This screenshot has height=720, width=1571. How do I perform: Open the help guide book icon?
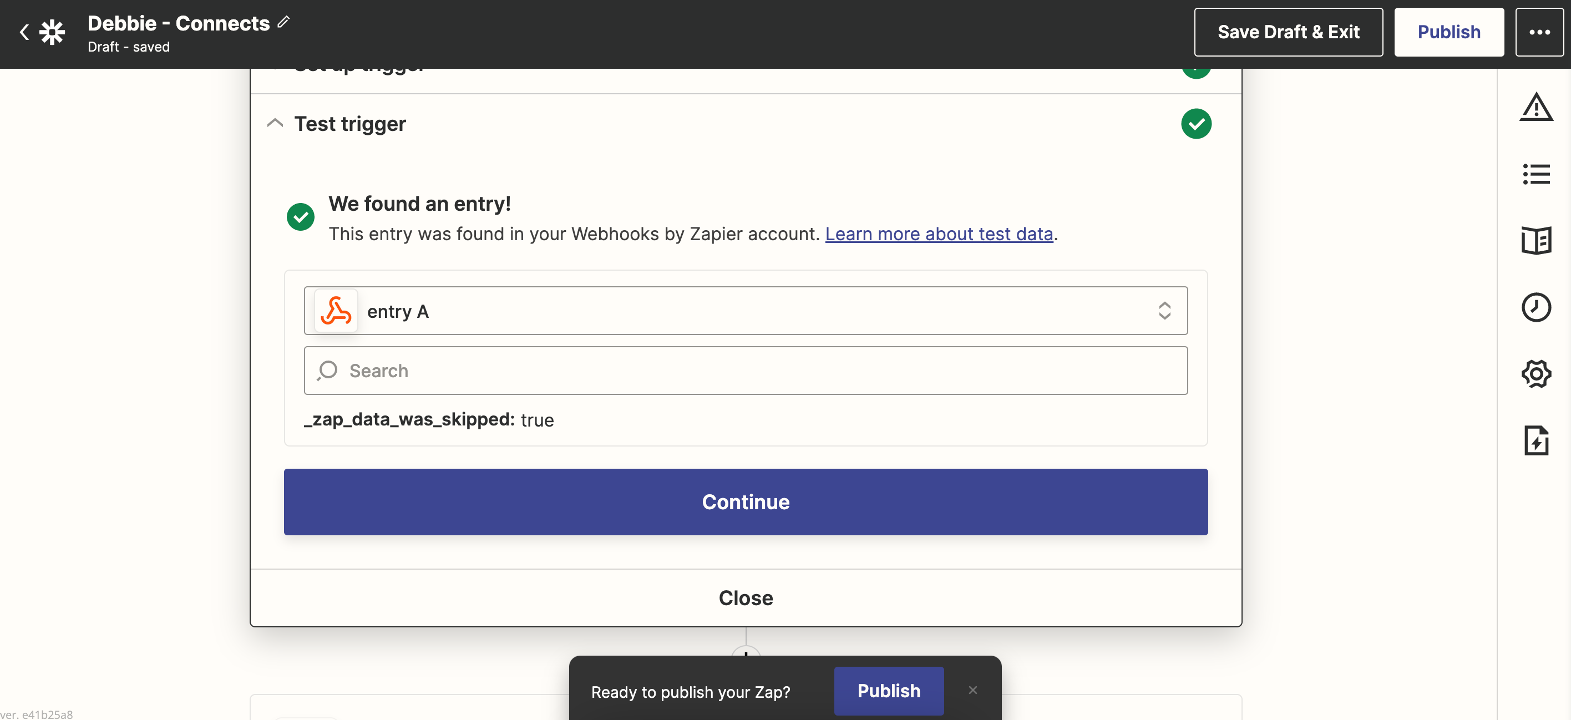coord(1535,241)
